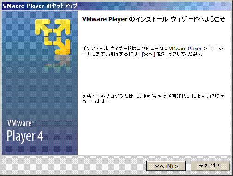Click the 'VMware Player のセットアップ' title bar
Image resolution: width=233 pixels, height=176 pixels.
[x=116, y=6]
